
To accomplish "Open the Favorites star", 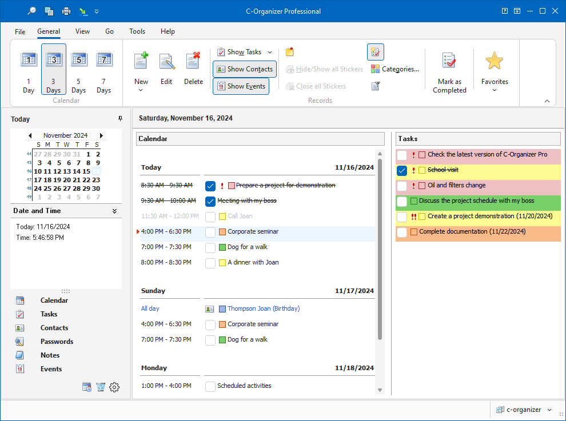I will (494, 61).
